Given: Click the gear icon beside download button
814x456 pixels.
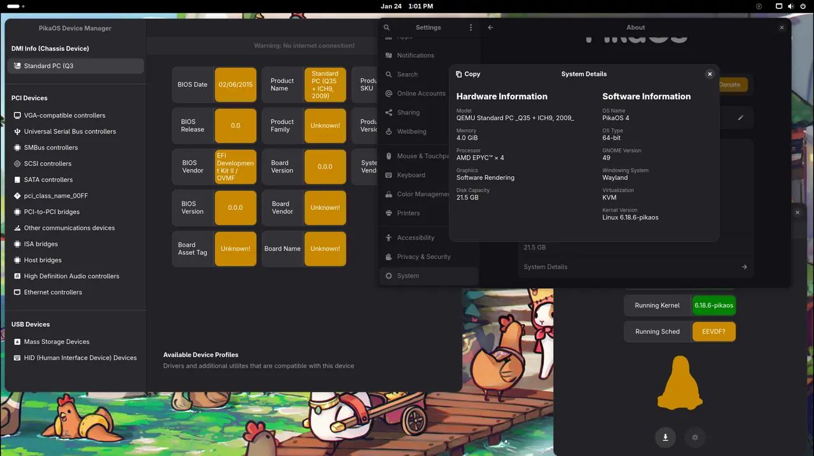Looking at the screenshot, I should pyautogui.click(x=695, y=437).
